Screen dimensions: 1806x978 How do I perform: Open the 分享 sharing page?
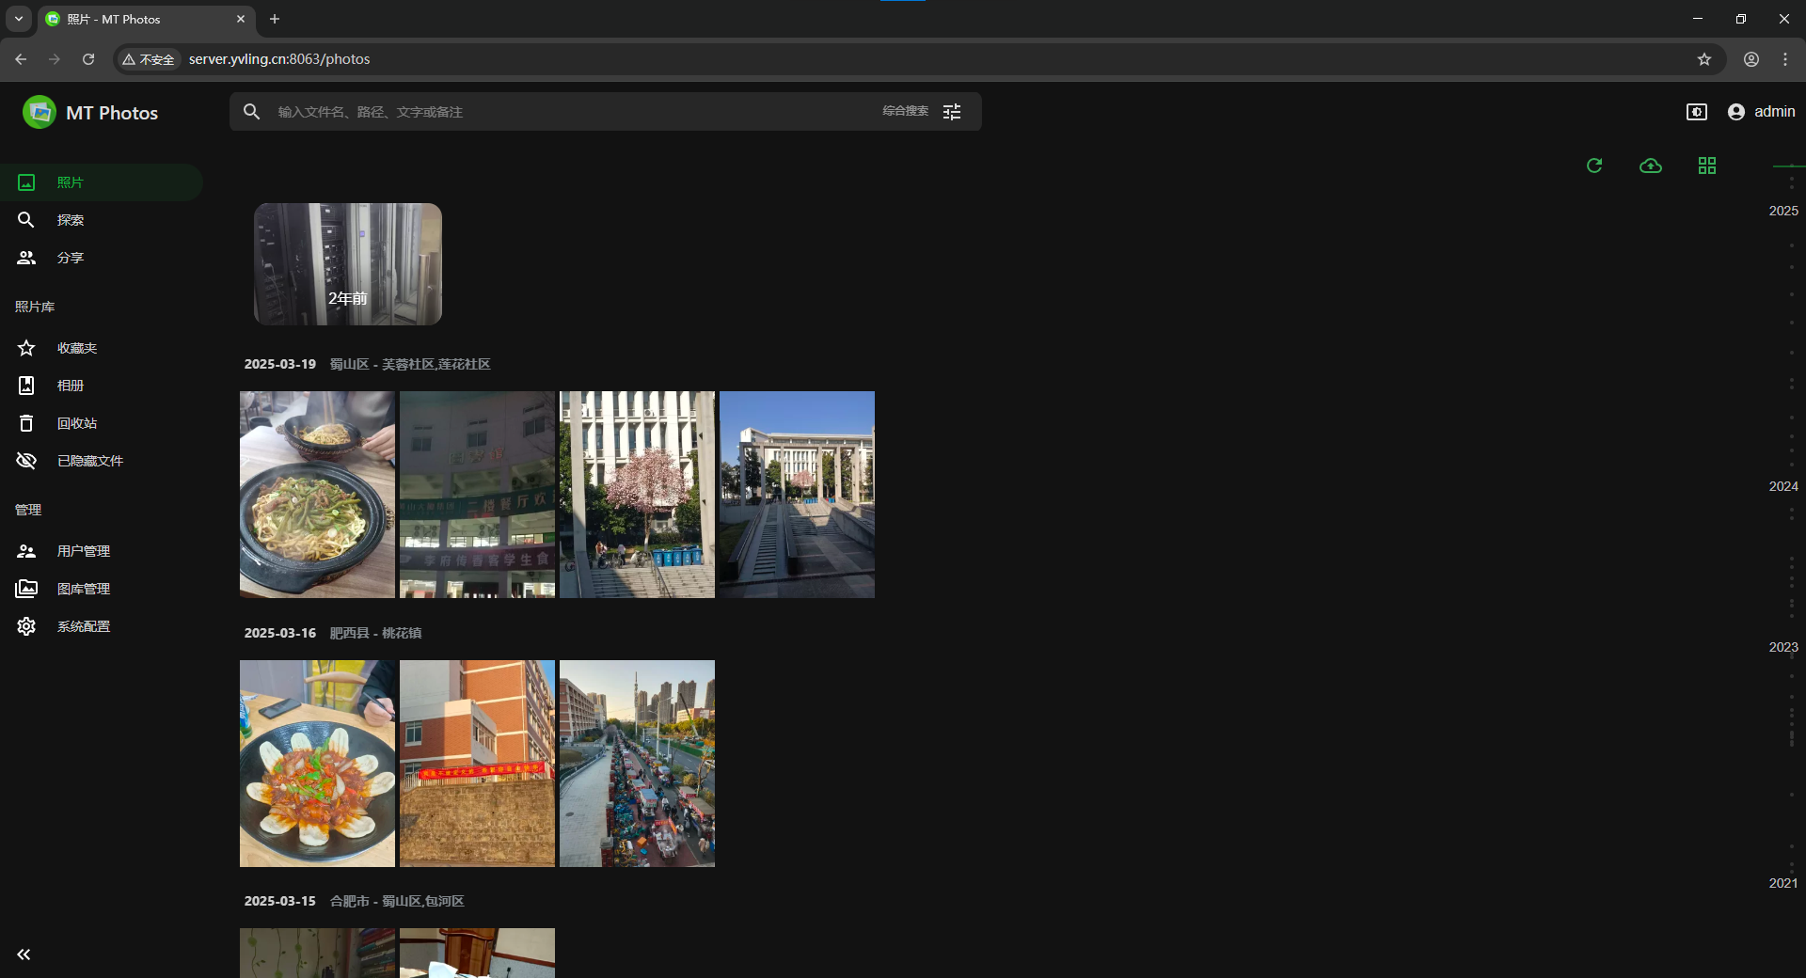point(70,258)
